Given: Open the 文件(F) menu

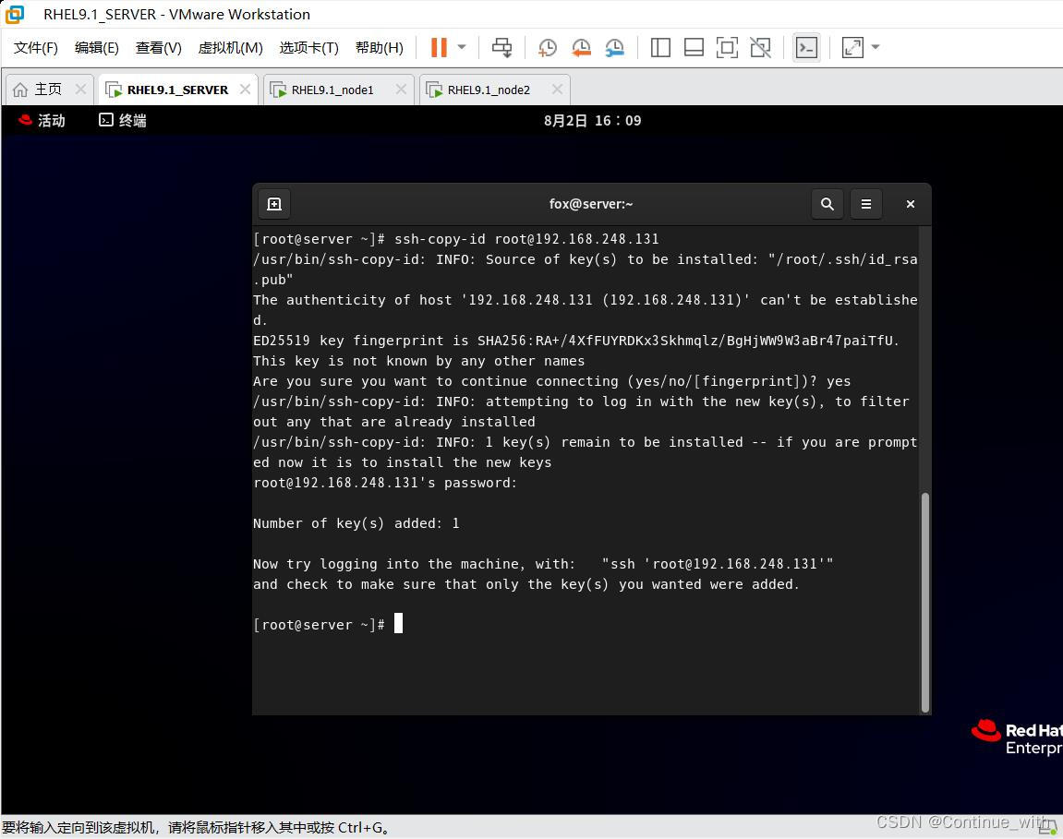Looking at the screenshot, I should point(36,47).
